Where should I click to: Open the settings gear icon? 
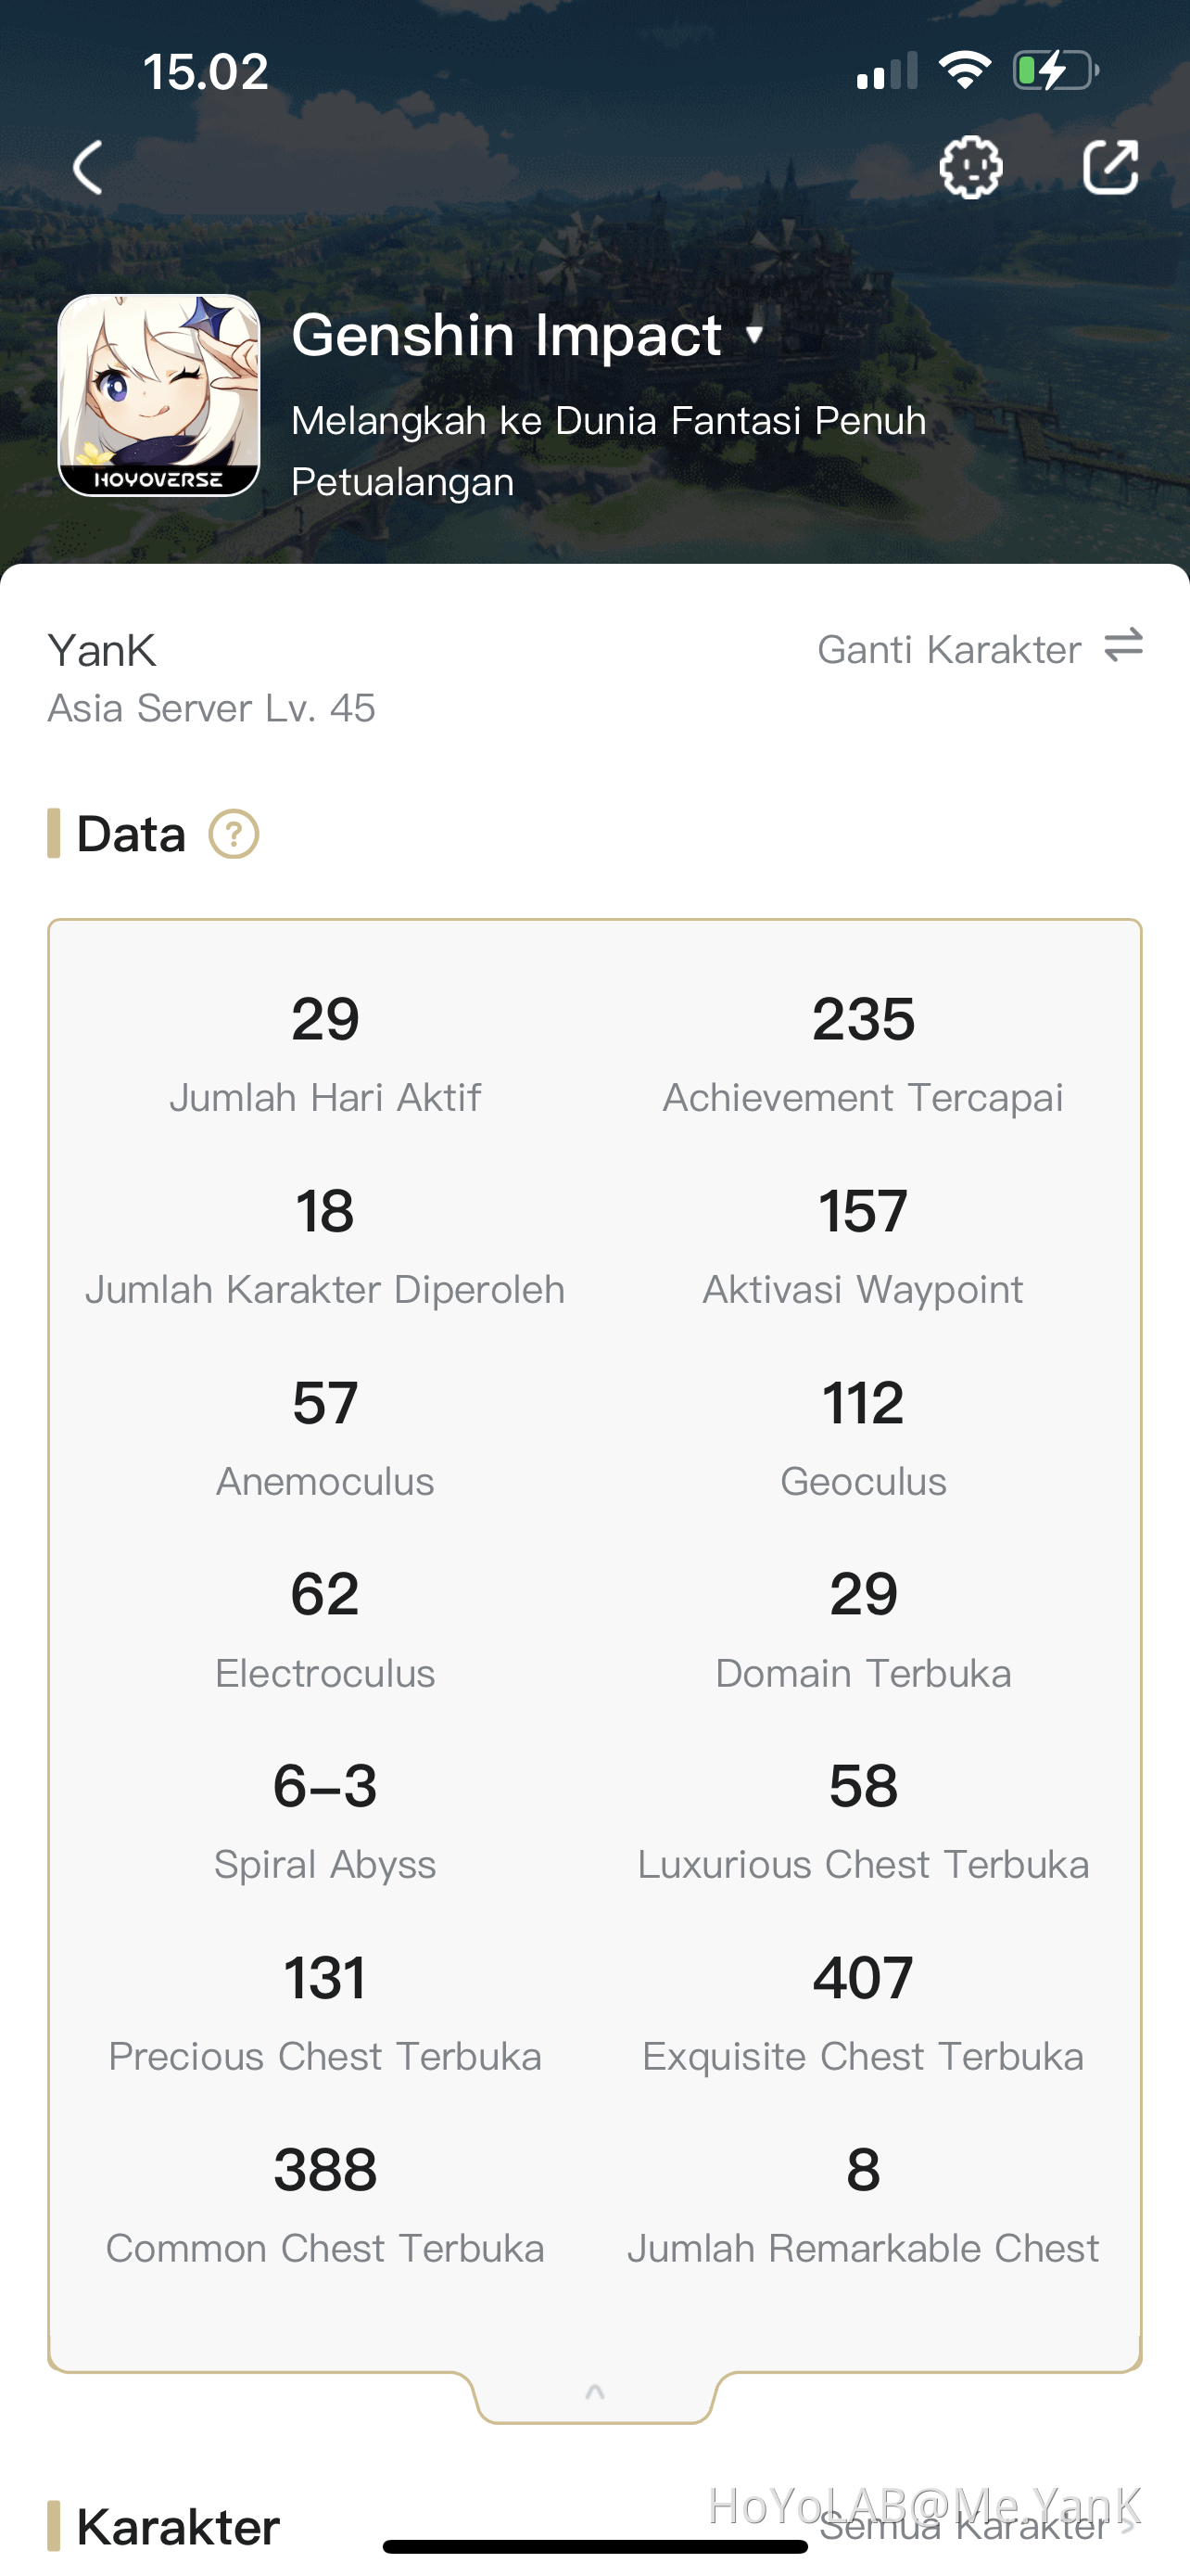coord(970,167)
